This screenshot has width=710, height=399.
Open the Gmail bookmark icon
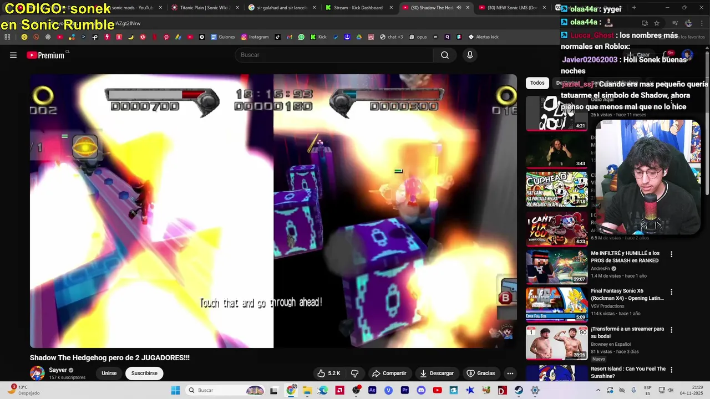click(x=290, y=37)
